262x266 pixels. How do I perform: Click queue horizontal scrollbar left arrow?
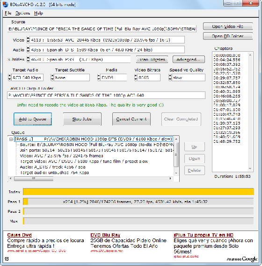[11, 178]
